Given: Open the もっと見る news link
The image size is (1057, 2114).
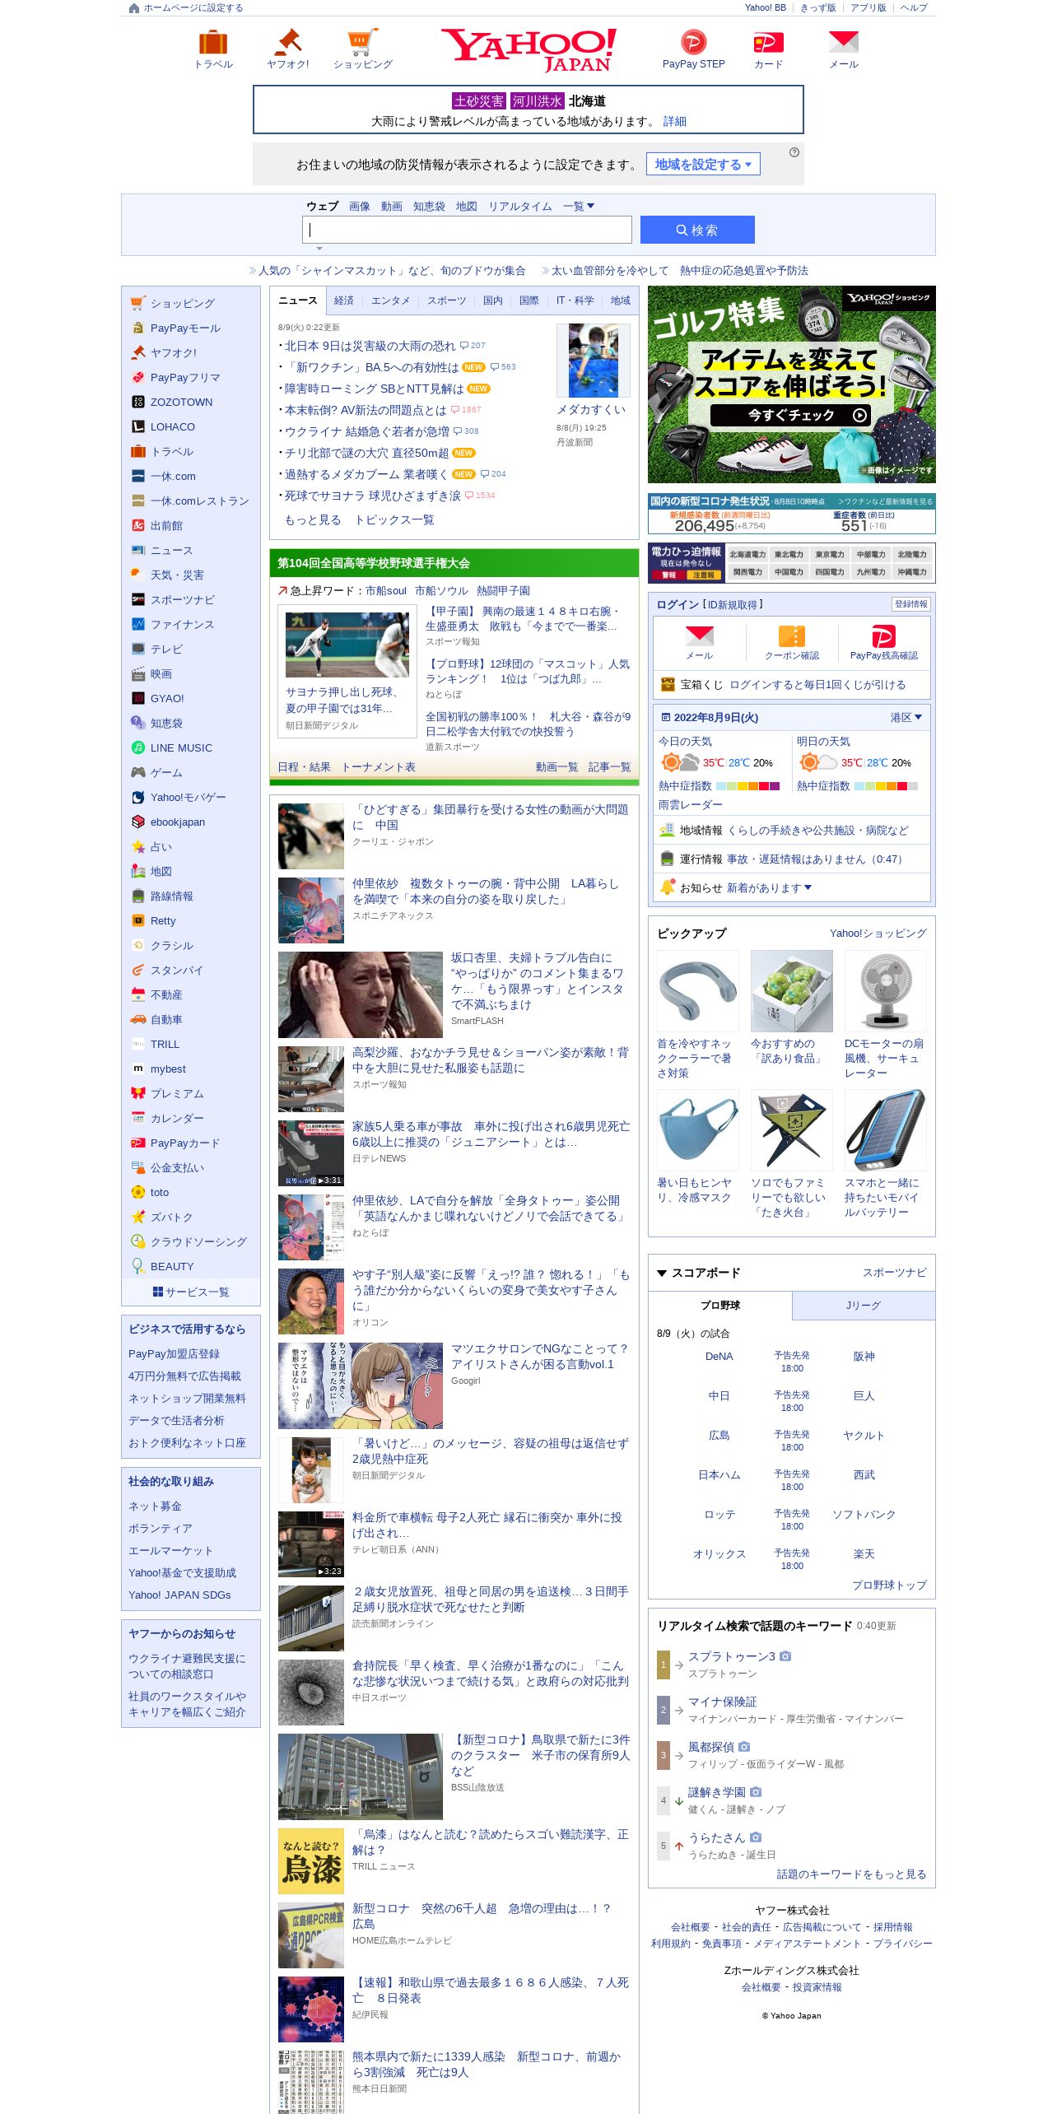Looking at the screenshot, I should click(x=313, y=519).
